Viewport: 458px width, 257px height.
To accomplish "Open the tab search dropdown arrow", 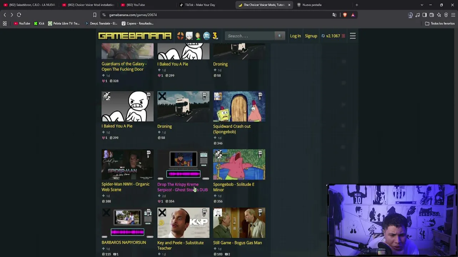I will [x=422, y=5].
